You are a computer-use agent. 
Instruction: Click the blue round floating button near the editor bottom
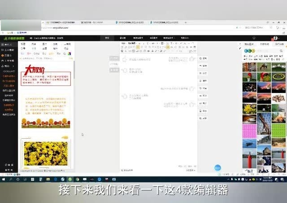[x=217, y=168]
